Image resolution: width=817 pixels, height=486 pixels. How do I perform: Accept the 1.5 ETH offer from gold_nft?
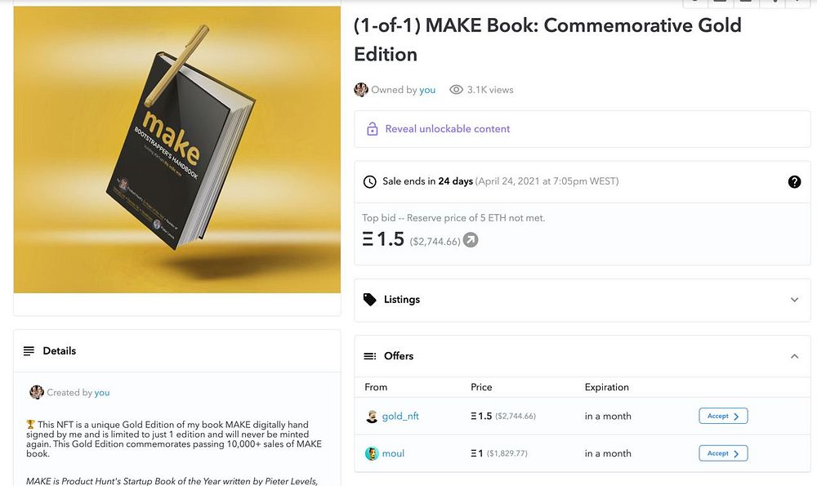click(x=723, y=417)
